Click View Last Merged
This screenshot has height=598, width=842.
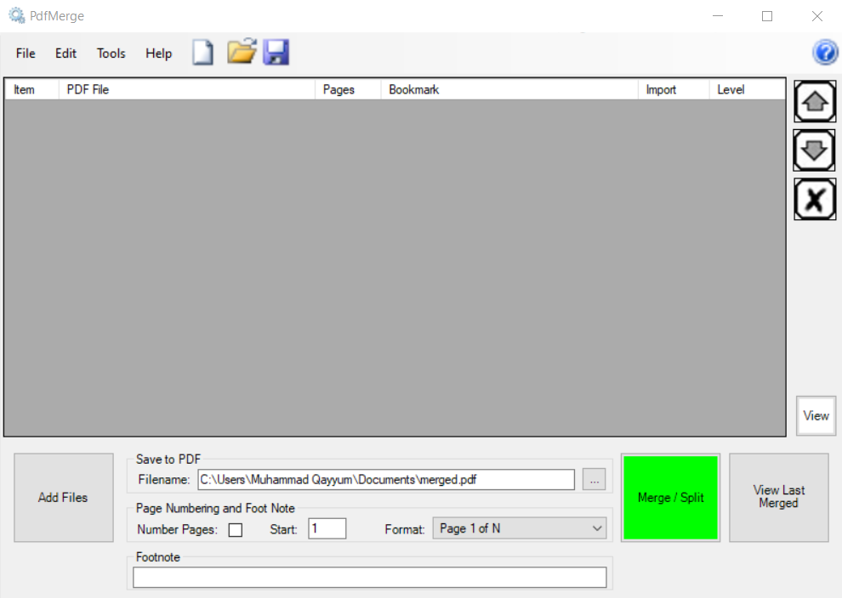[x=777, y=498]
